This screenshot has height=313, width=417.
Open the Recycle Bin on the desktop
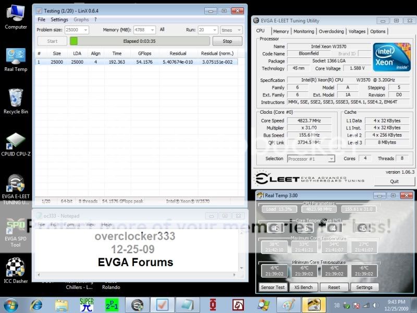point(16,99)
